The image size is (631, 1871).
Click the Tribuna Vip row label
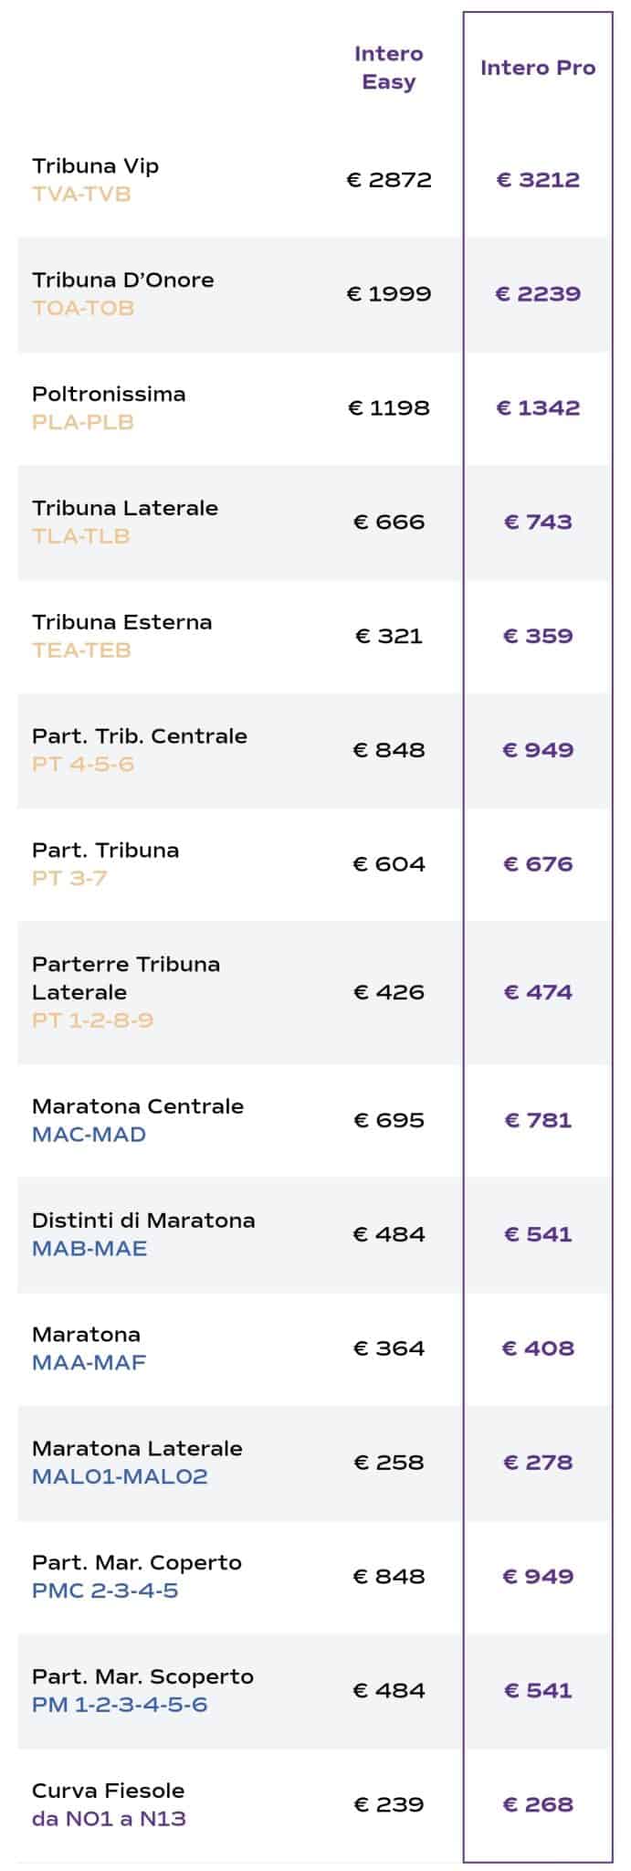[x=95, y=166]
